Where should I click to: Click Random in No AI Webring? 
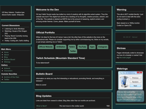[135, 82]
